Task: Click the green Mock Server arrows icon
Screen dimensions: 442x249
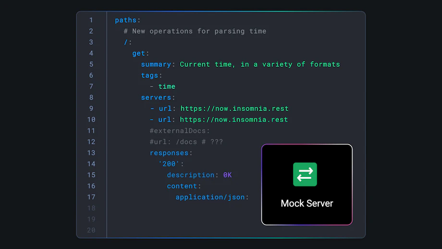Action: pyautogui.click(x=305, y=174)
